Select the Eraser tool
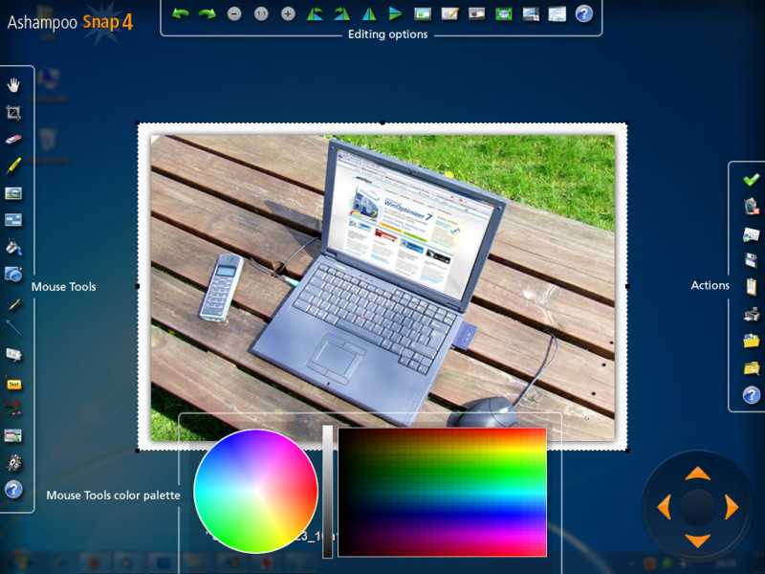This screenshot has height=574, width=765. 13,139
